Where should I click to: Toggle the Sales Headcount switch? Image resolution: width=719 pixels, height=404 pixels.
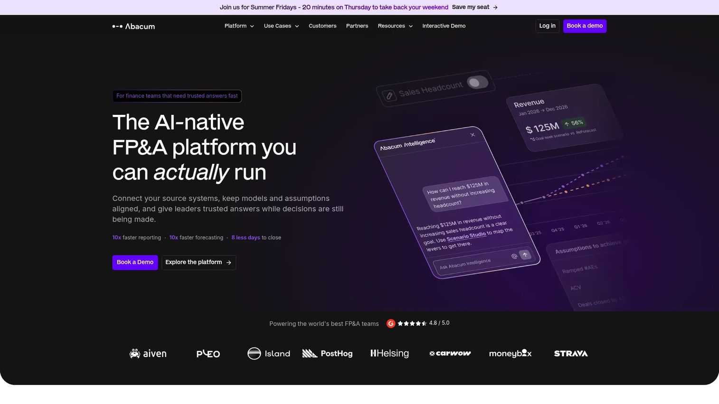click(478, 82)
